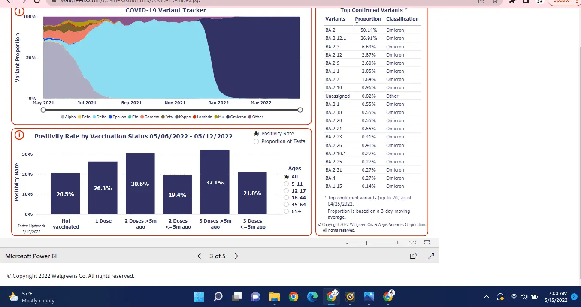Viewport: 581px width, 307px height.
Task: Click the Variants column header
Action: coord(335,19)
